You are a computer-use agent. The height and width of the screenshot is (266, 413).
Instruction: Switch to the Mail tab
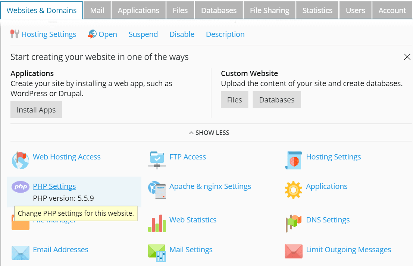point(97,10)
